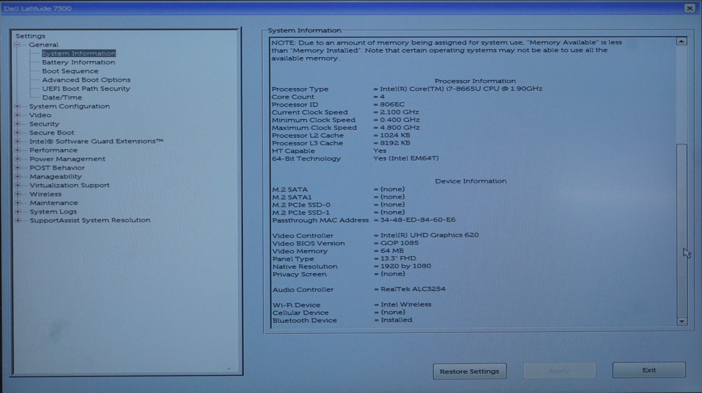Click the Exit button
This screenshot has height=393, width=702.
[649, 370]
